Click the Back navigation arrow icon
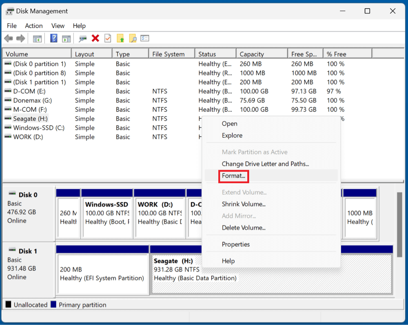This screenshot has width=408, height=325. point(9,38)
